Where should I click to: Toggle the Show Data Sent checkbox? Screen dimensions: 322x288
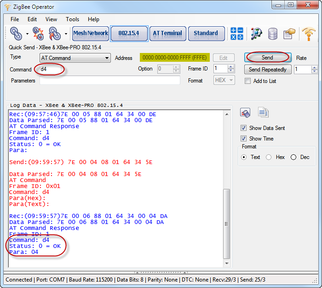click(243, 128)
